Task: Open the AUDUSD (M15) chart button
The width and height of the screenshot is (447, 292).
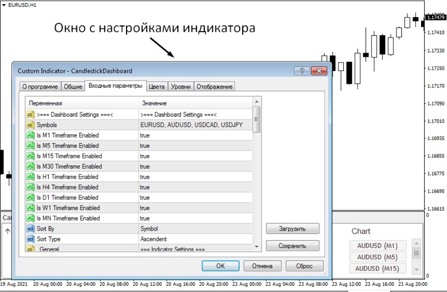Action: pos(377,268)
